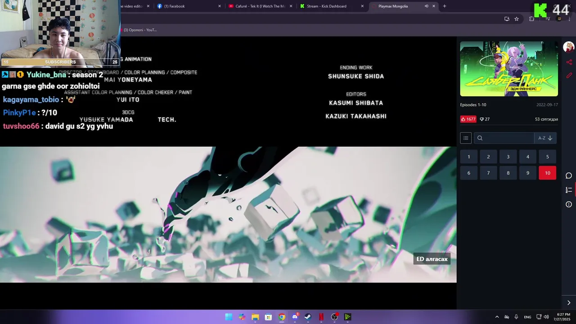Change the A-Z sort order

point(545,138)
